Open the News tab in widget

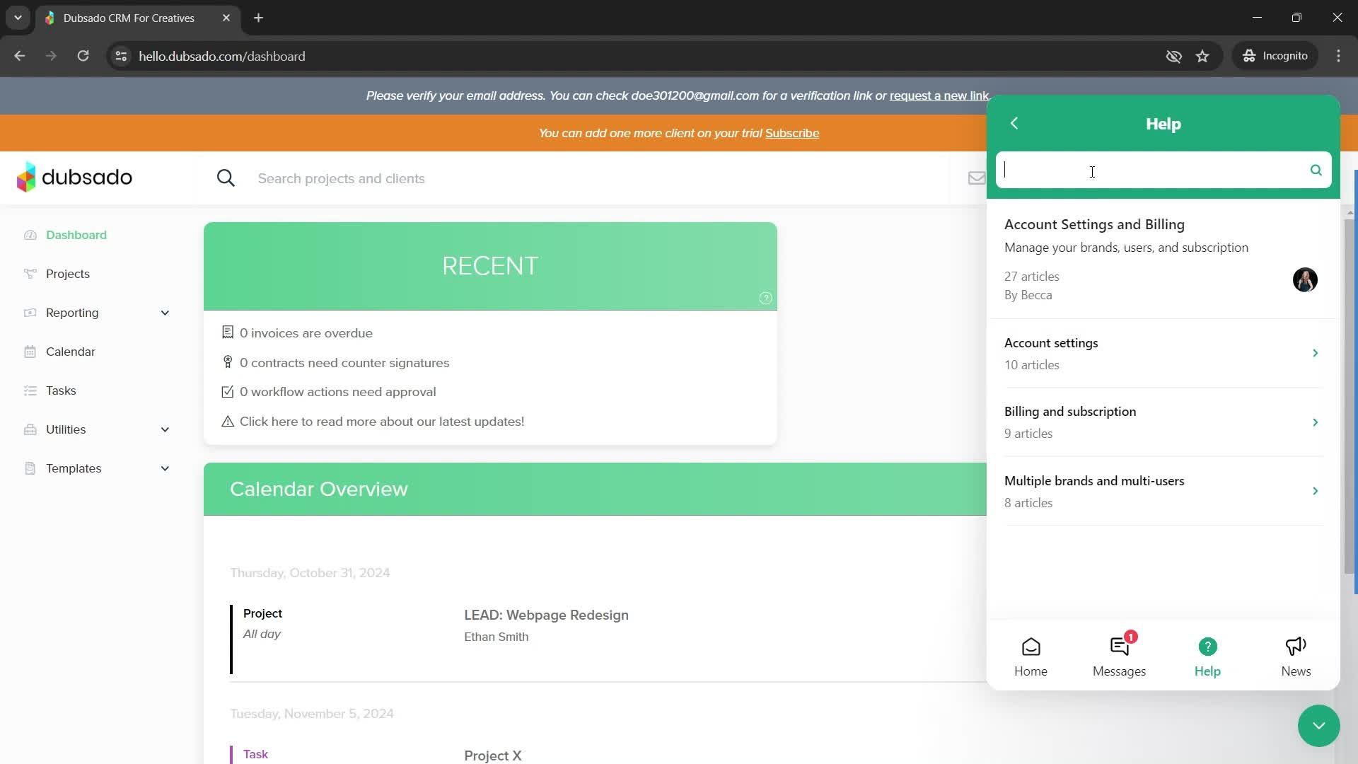(x=1296, y=656)
